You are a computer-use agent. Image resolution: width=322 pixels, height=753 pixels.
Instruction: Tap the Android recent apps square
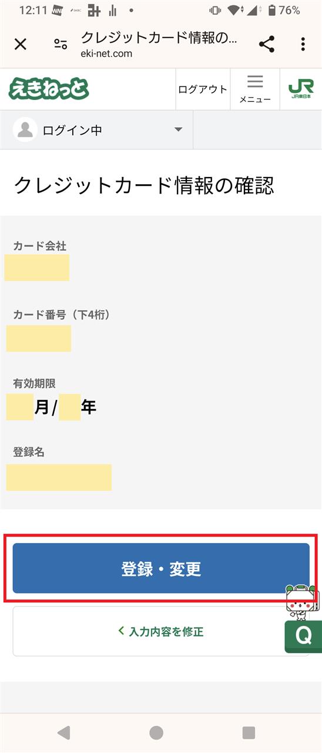pyautogui.click(x=249, y=732)
